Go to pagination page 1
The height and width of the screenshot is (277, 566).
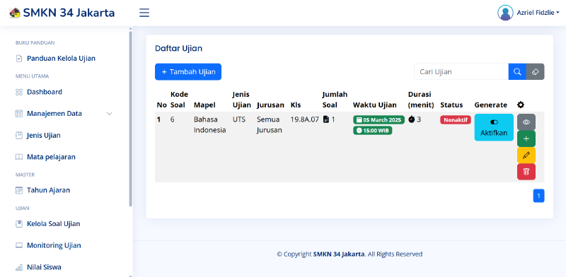538,196
